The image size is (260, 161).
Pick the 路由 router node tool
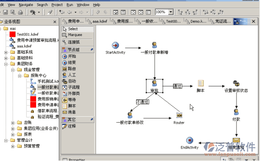point(69,69)
